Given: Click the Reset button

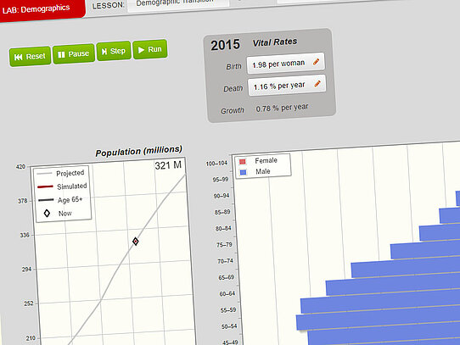Looking at the screenshot, I should [x=30, y=56].
